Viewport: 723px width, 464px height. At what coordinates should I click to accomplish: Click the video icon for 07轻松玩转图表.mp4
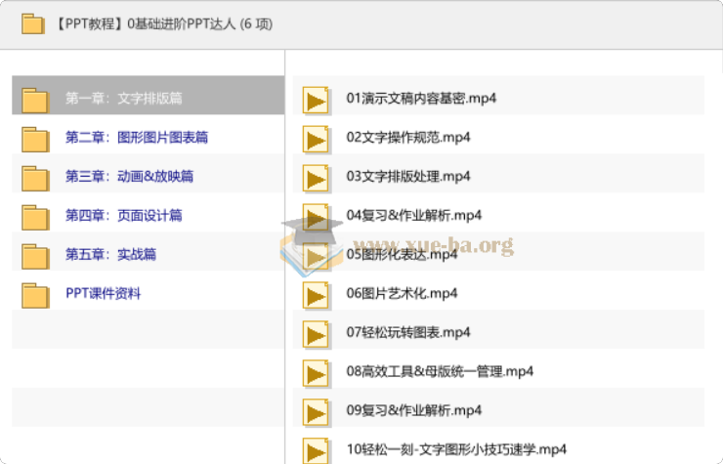(316, 334)
